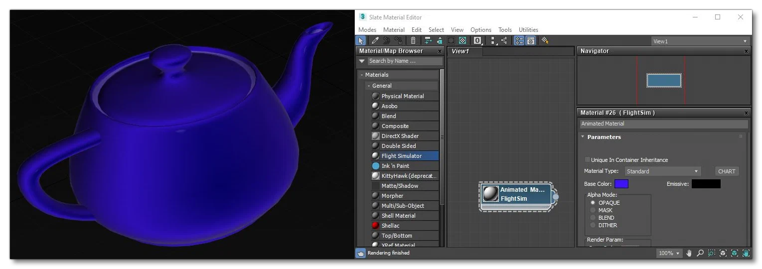The height and width of the screenshot is (269, 762).
Task: Click the node rectangle in Navigator
Action: (x=664, y=81)
